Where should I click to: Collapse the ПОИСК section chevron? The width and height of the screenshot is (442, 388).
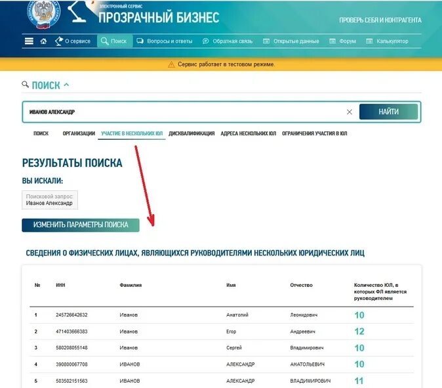tap(66, 85)
